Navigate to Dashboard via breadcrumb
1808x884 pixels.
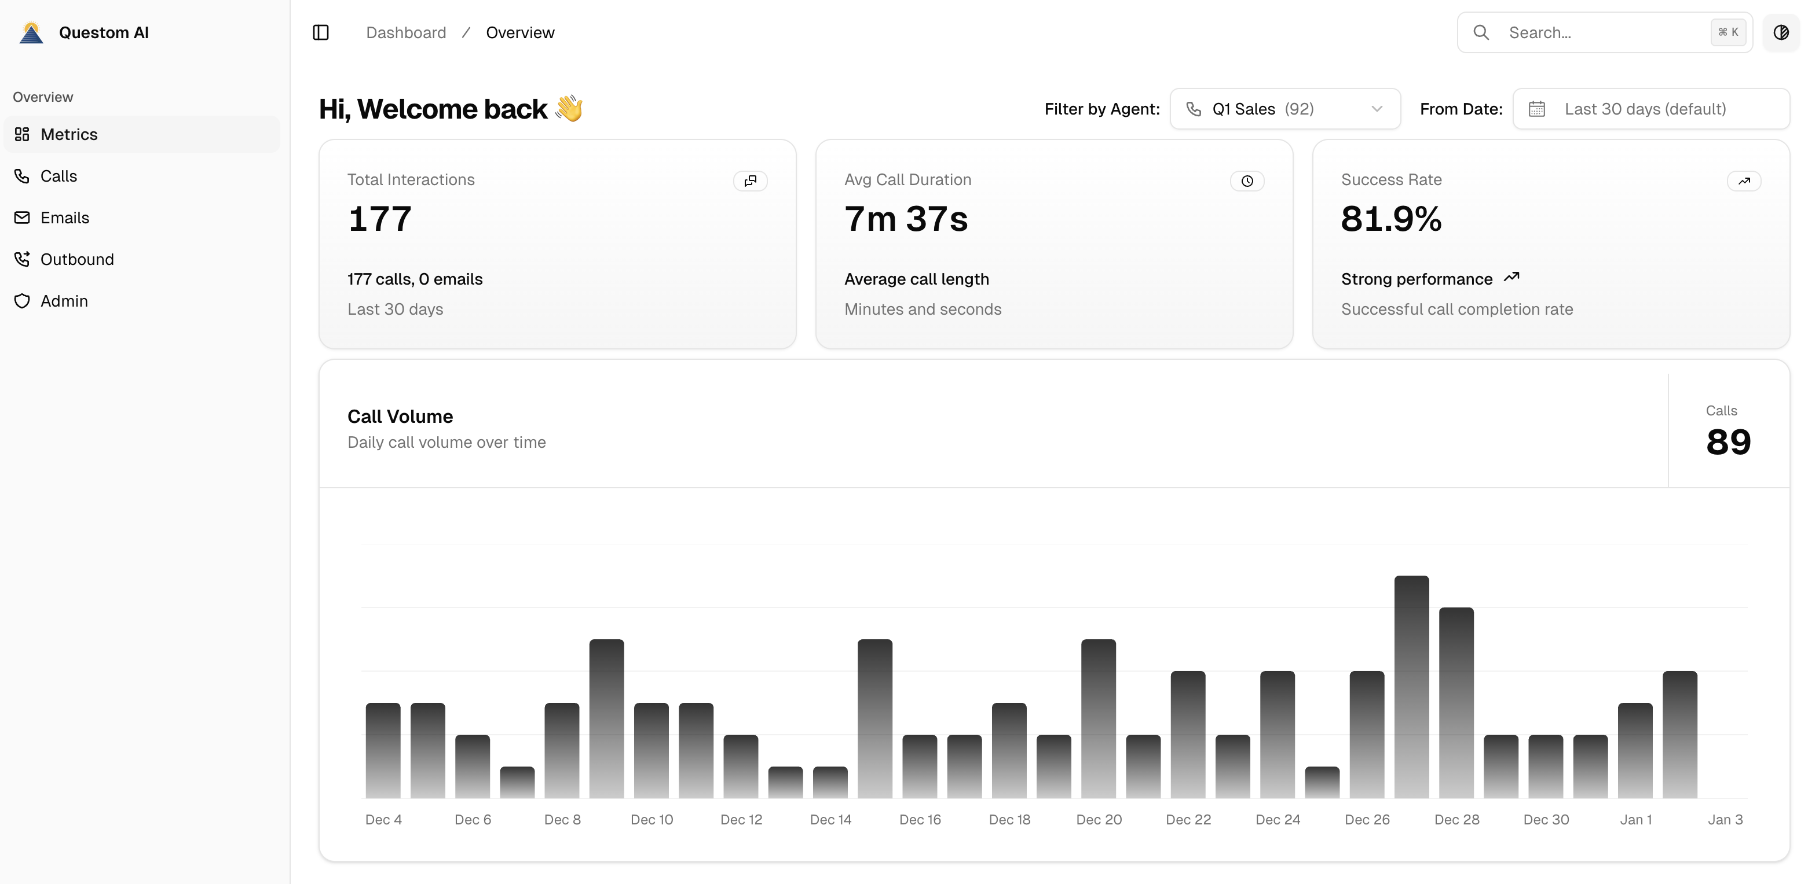tap(407, 32)
